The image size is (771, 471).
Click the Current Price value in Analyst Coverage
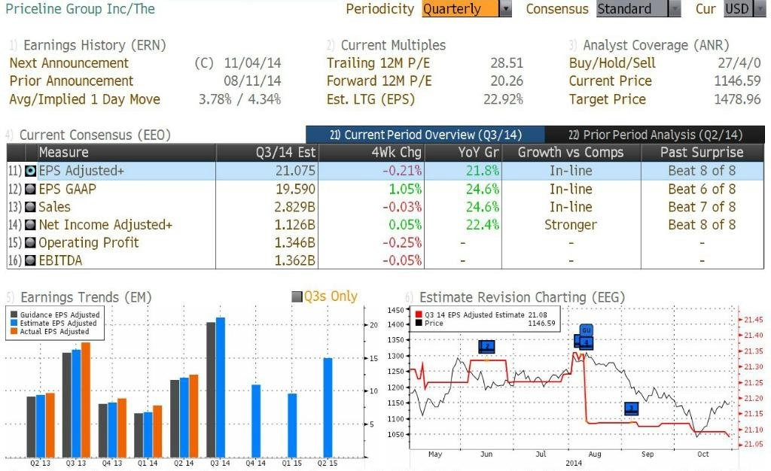point(738,81)
